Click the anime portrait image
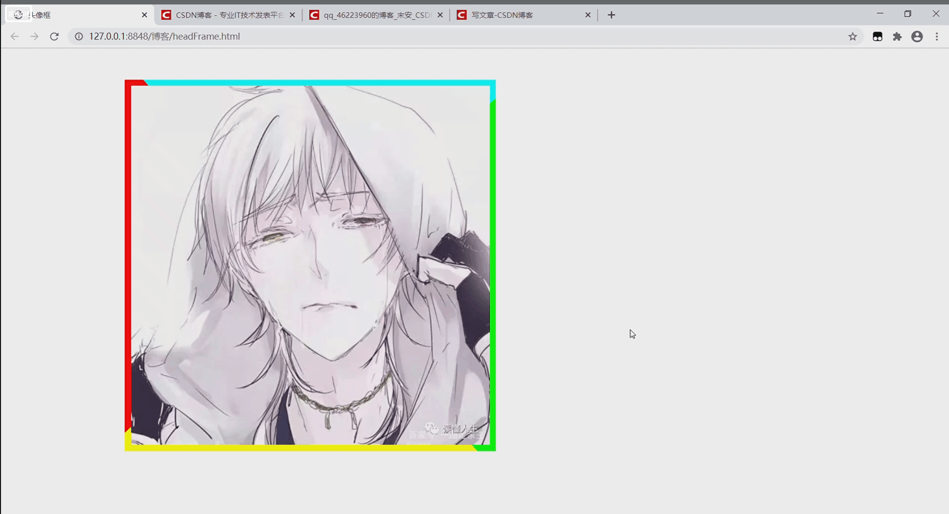The height and width of the screenshot is (514, 949). [x=310, y=265]
